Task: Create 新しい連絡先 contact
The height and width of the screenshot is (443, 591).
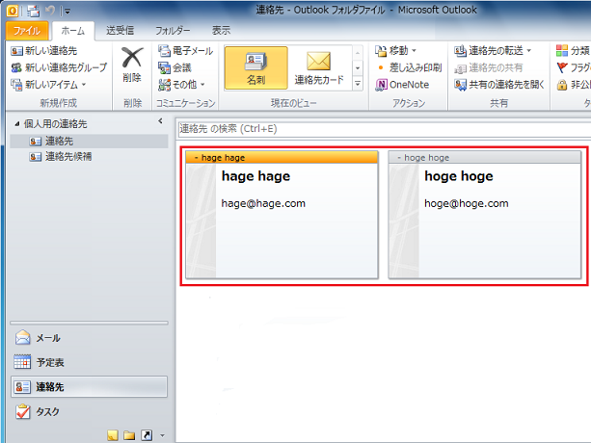Action: [44, 51]
